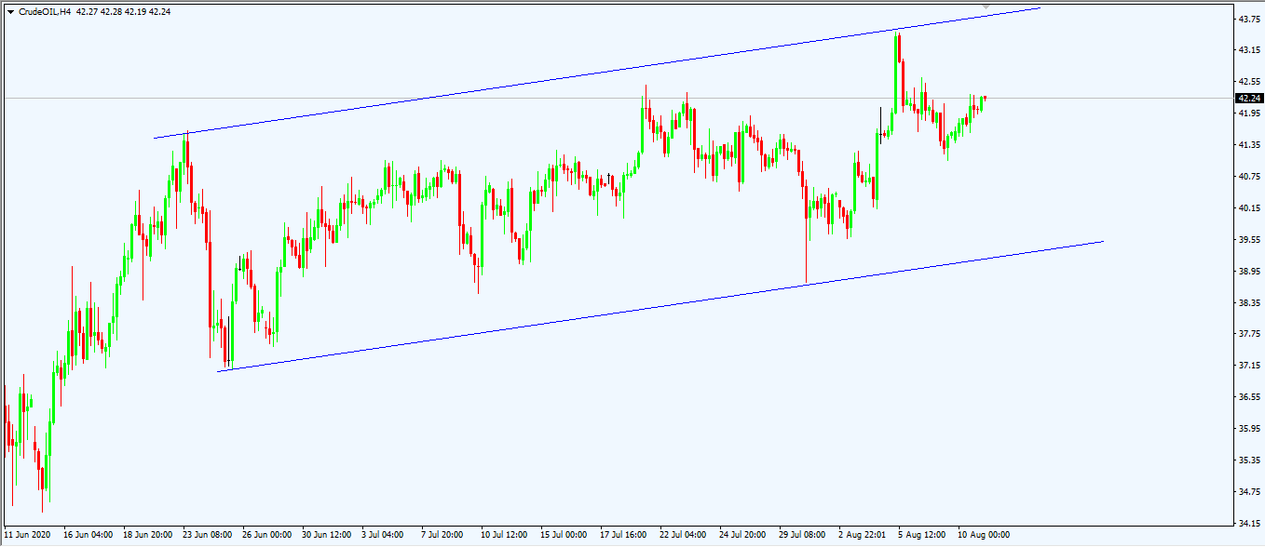
Task: Click the 3 Jul 04:00 time label
Action: [384, 535]
